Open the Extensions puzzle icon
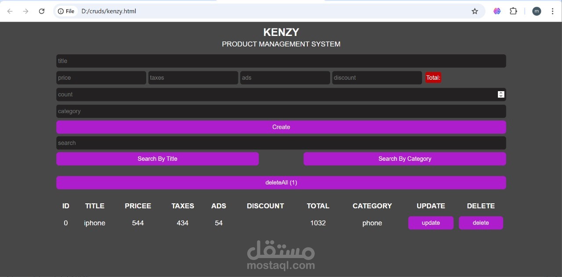Viewport: 562px width, 277px height. (x=513, y=11)
